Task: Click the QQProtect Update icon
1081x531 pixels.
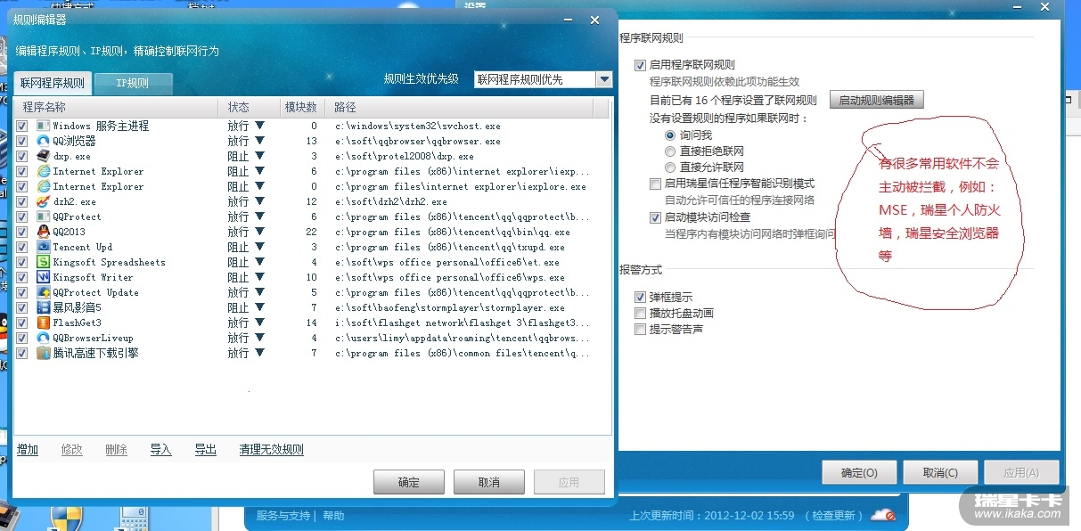Action: [44, 292]
